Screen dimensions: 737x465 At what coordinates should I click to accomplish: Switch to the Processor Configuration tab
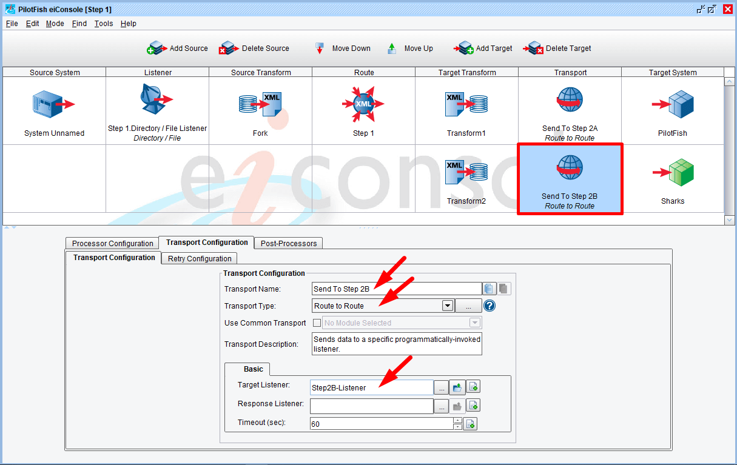tap(112, 243)
